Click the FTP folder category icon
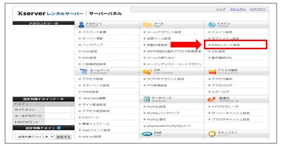This screenshot has width=281, height=146. 147,72
